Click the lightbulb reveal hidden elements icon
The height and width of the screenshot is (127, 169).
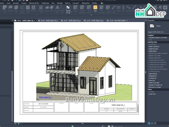[19, 124]
